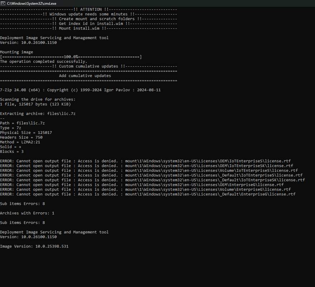Click 'Scanning the drive for archives:' line
315x287 pixels.
tap(38, 99)
